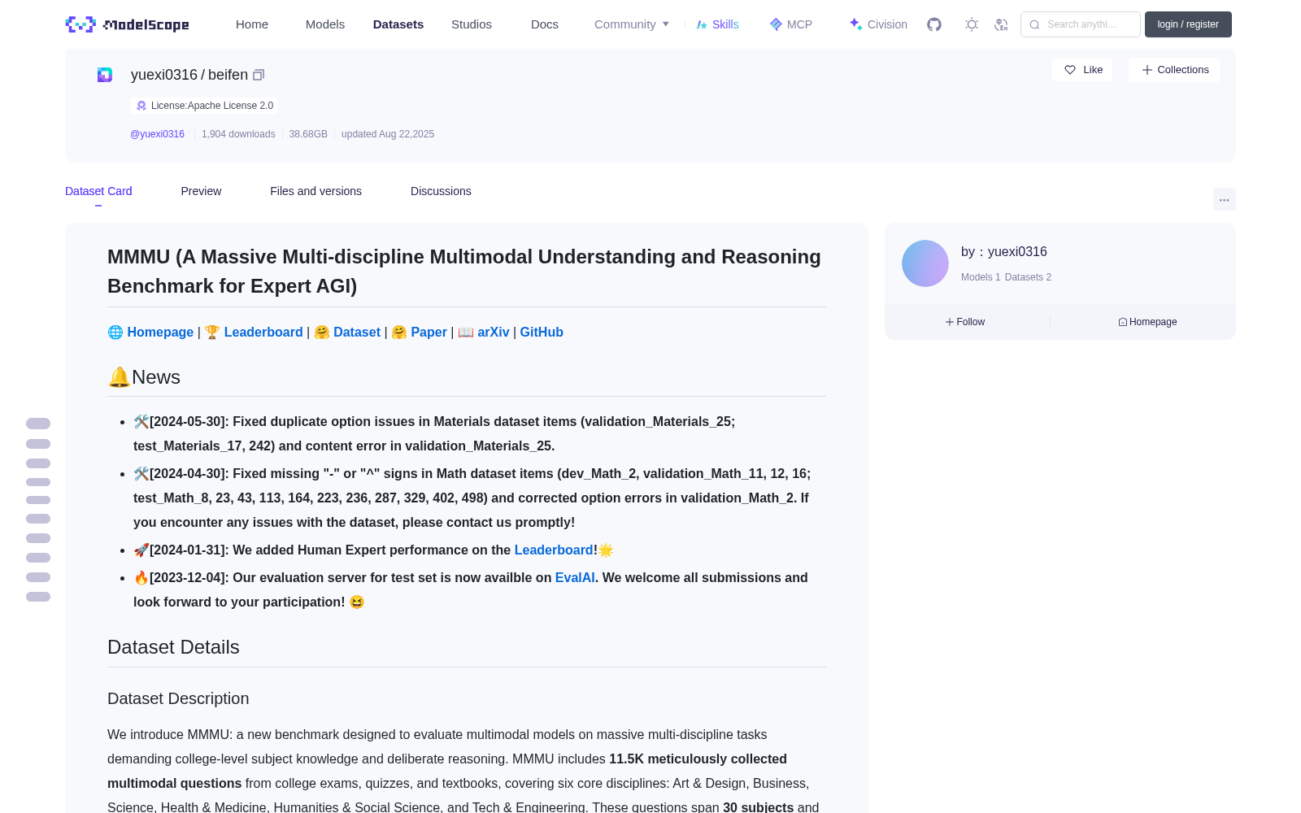This screenshot has width=1301, height=813.
Task: Follow the author yuexi0316
Action: 965,322
